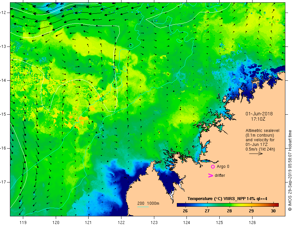Viewport: 292px width, 226px height.
Task: Click longitude label 126 on bottom axis
Action: coord(252,222)
